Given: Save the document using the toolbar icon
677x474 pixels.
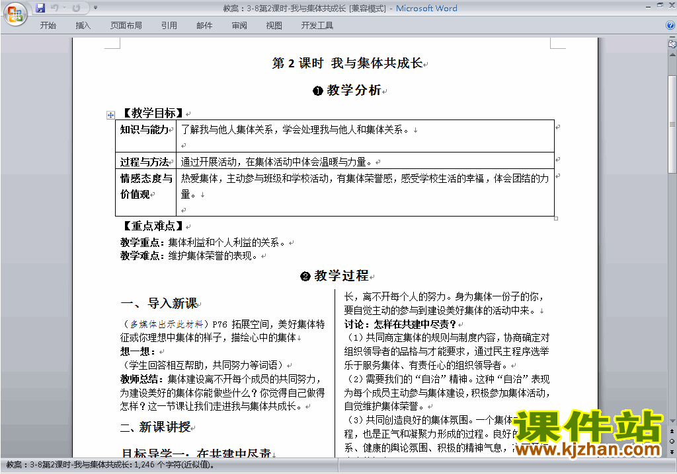Looking at the screenshot, I should click(40, 8).
